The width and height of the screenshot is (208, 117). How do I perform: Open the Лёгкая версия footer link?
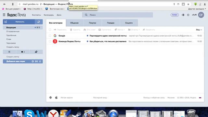tap(67, 97)
